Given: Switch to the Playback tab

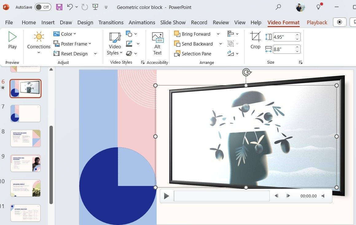Looking at the screenshot, I should [317, 22].
